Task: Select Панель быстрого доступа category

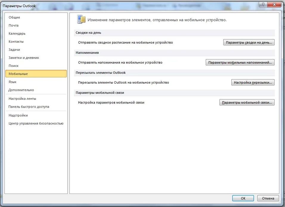Action: click(x=36, y=107)
